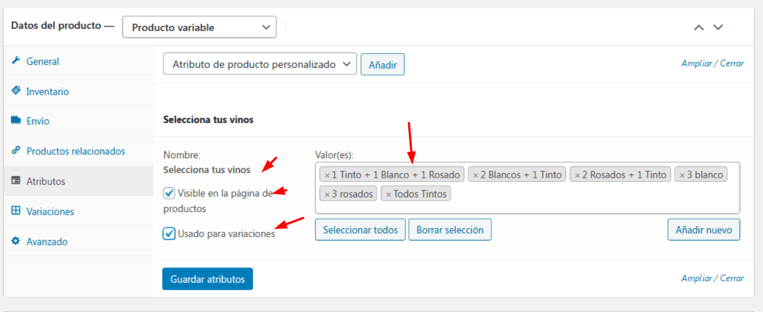Image resolution: width=763 pixels, height=312 pixels.
Task: Collapse the 'Selecciona tus vinos' attribute header
Action: [x=453, y=120]
